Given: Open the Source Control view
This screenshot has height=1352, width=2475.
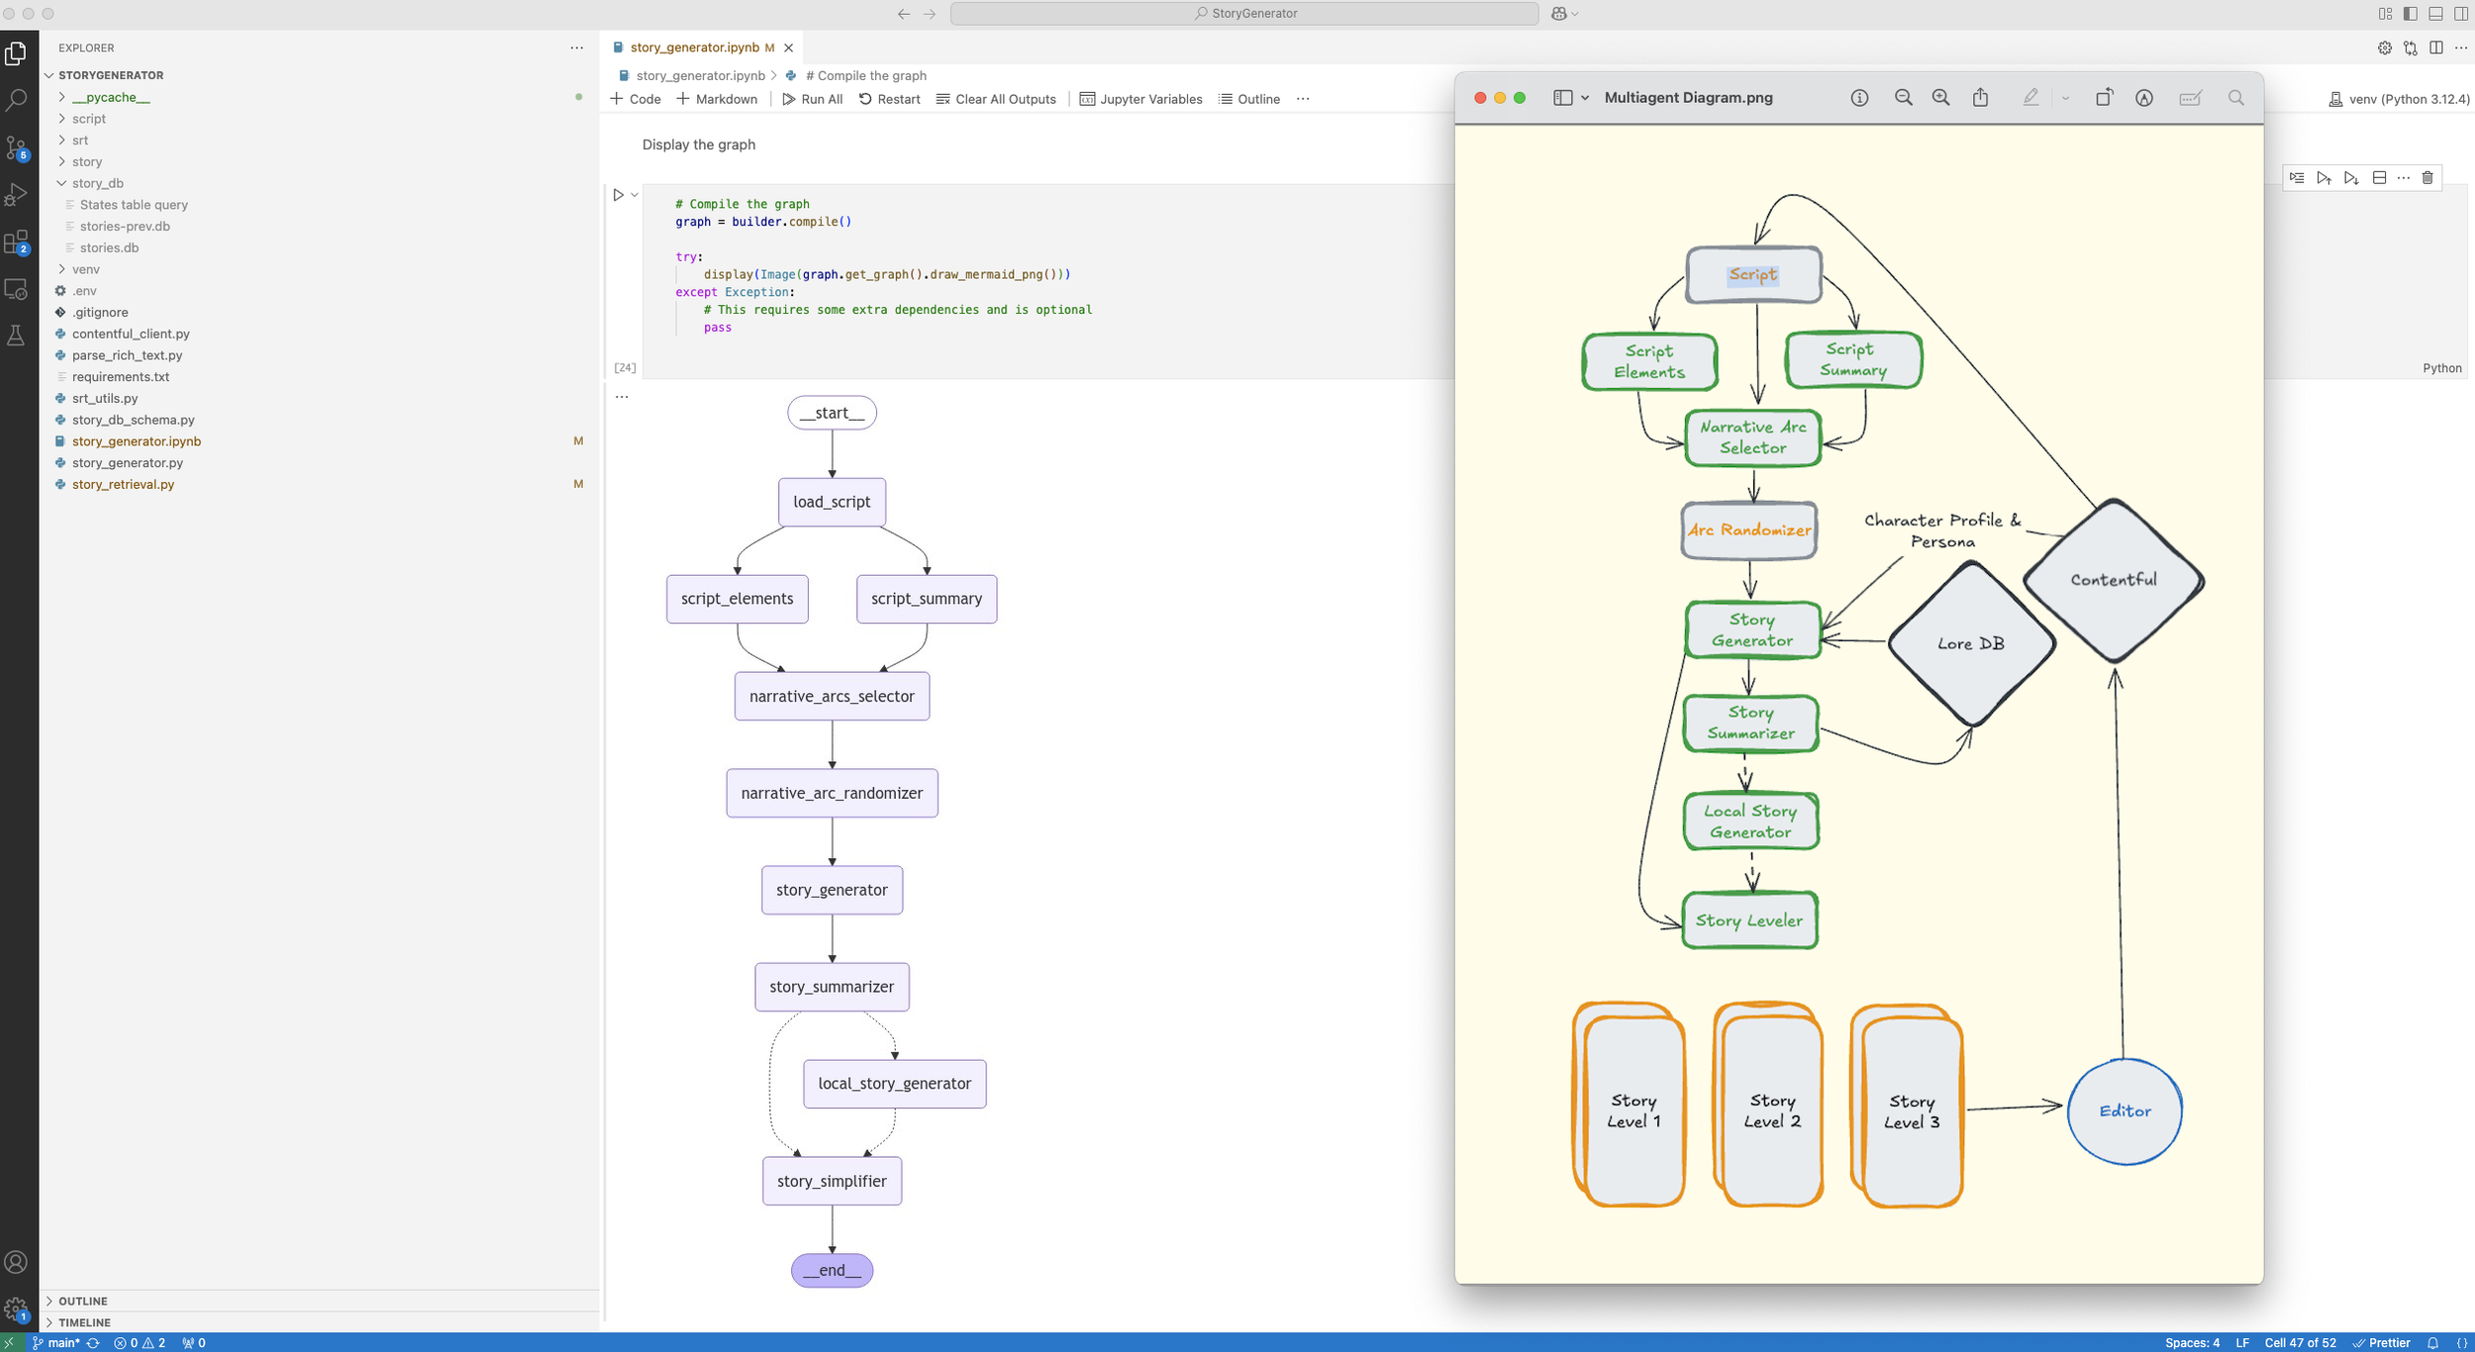Looking at the screenshot, I should click(16, 147).
